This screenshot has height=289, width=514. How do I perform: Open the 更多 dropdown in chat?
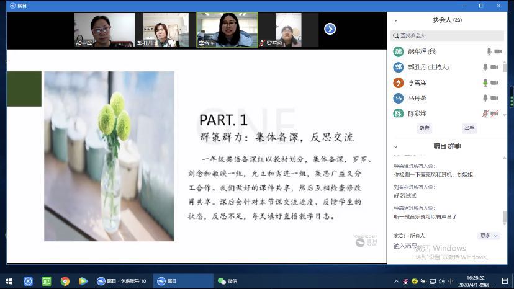[489, 236]
